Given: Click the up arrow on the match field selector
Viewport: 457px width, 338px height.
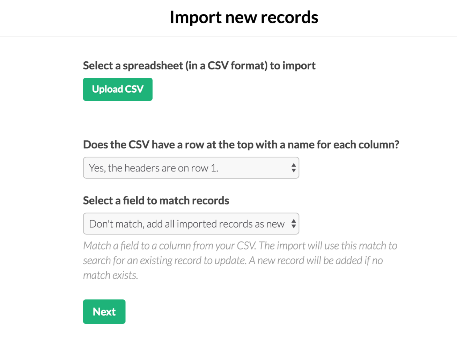Looking at the screenshot, I should pos(294,221).
